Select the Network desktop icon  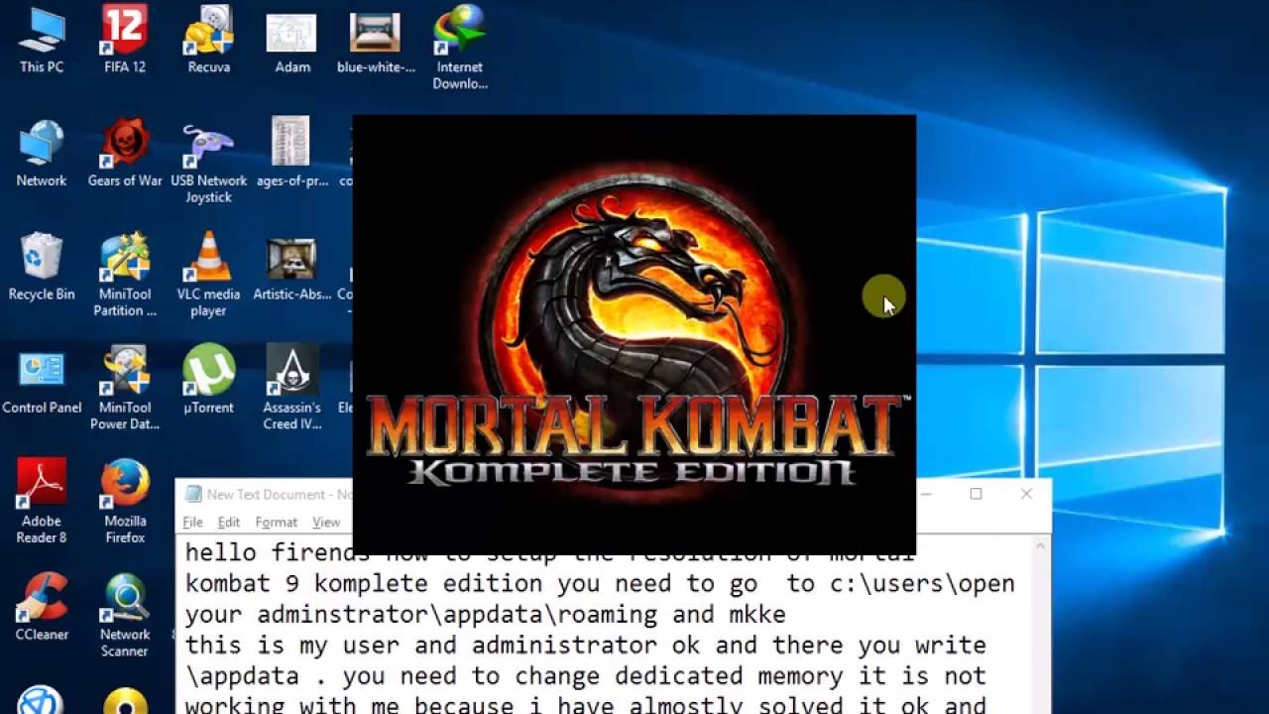[42, 154]
